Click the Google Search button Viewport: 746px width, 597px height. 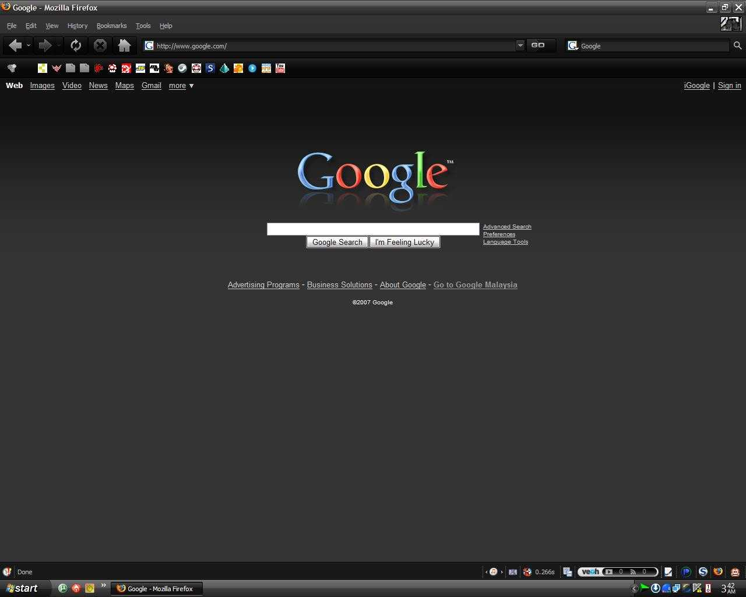[337, 243]
